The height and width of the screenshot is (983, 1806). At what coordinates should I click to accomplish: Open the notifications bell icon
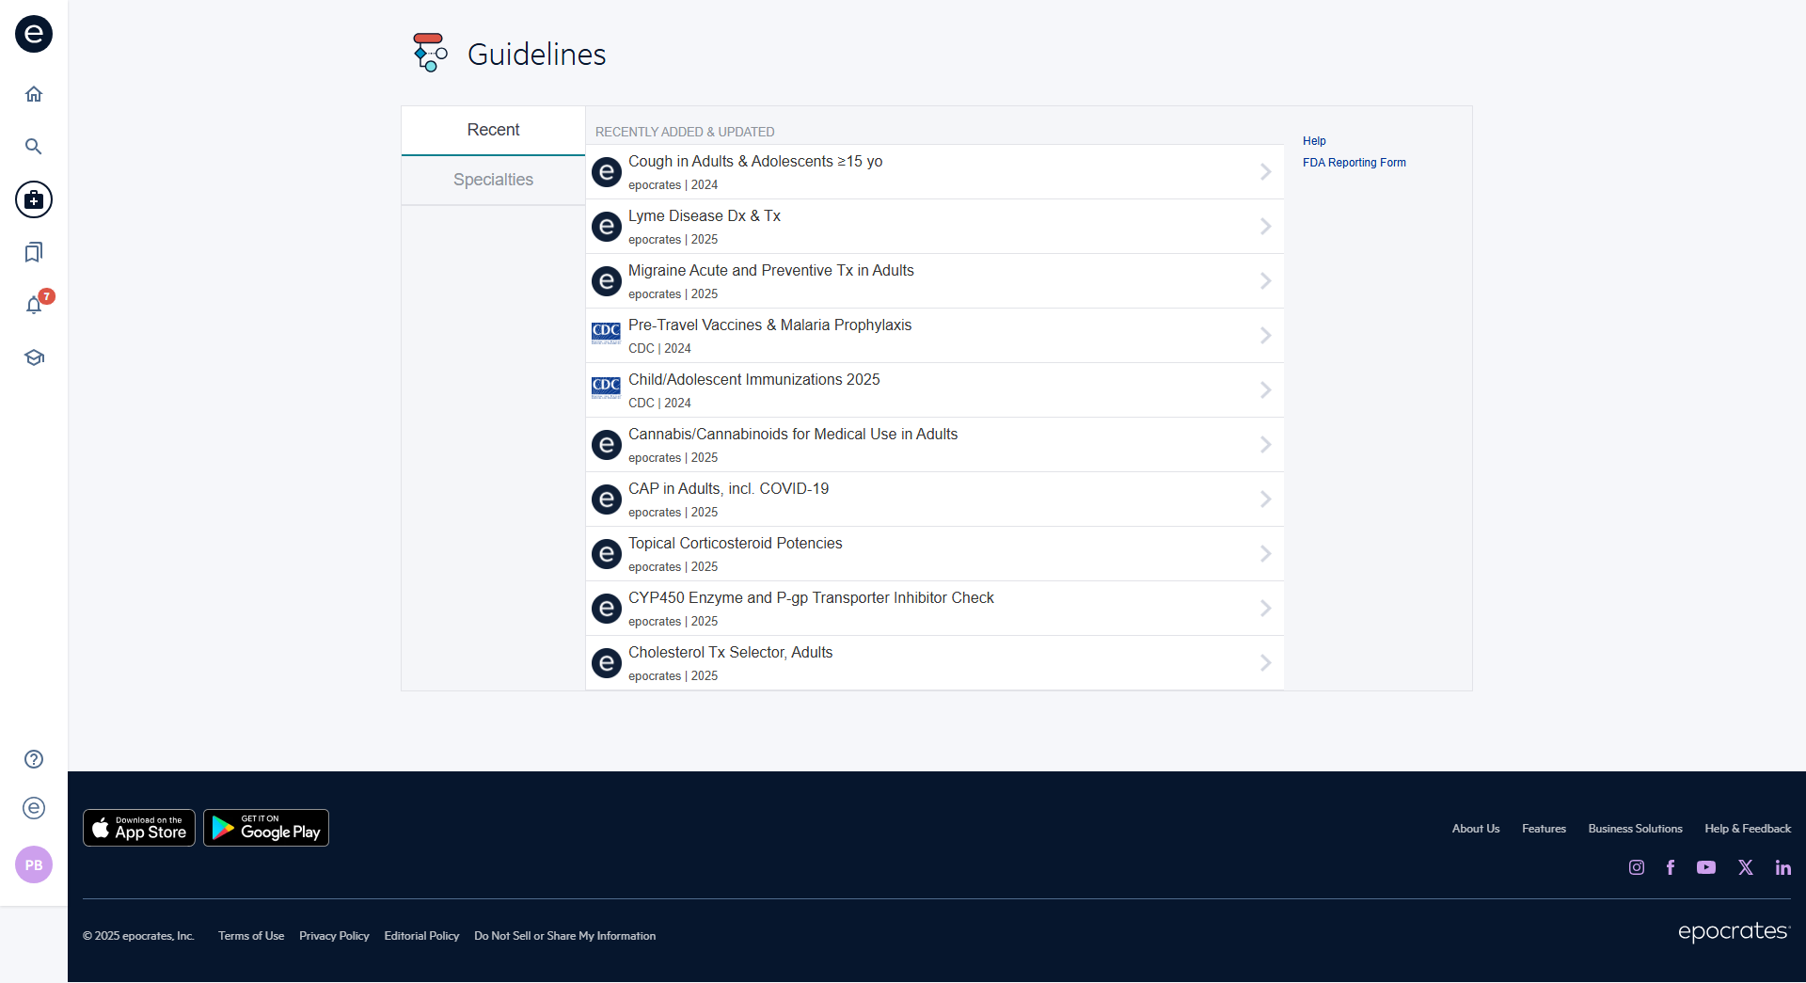tap(34, 305)
